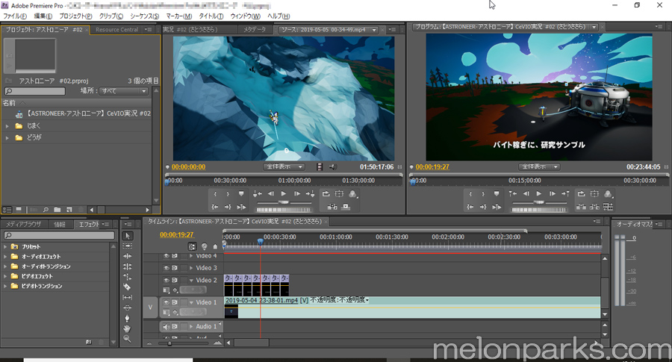The height and width of the screenshot is (362, 672).
Task: Click the Effects panel search field
Action: 59,235
